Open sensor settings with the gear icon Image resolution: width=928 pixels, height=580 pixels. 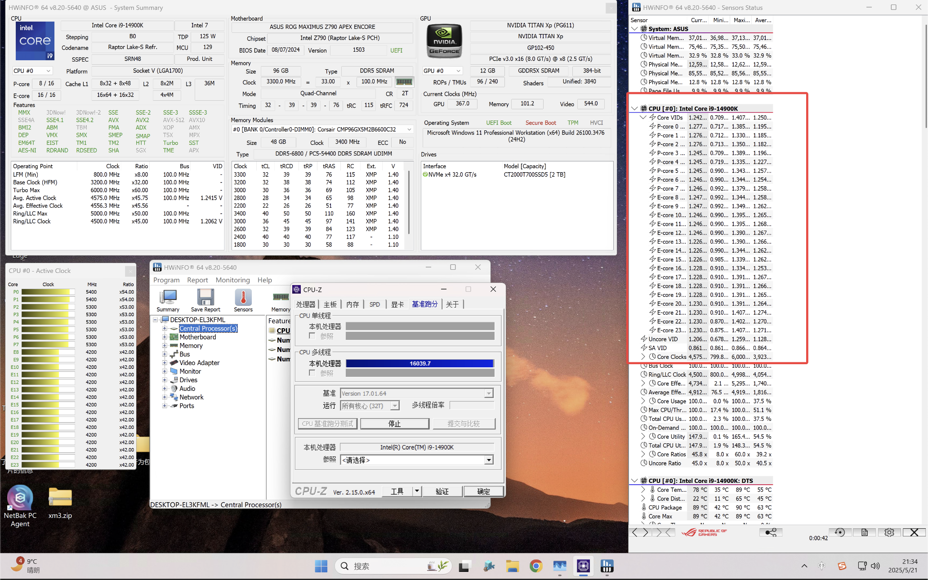[x=889, y=532]
